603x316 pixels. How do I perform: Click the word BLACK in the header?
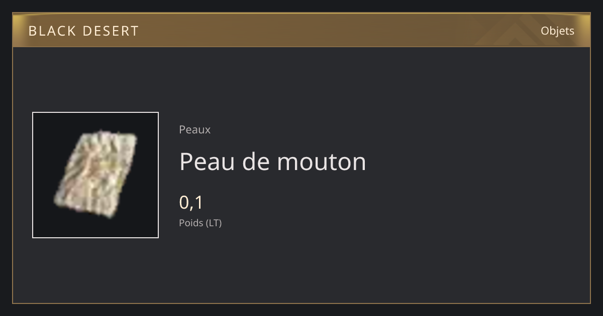click(x=52, y=31)
